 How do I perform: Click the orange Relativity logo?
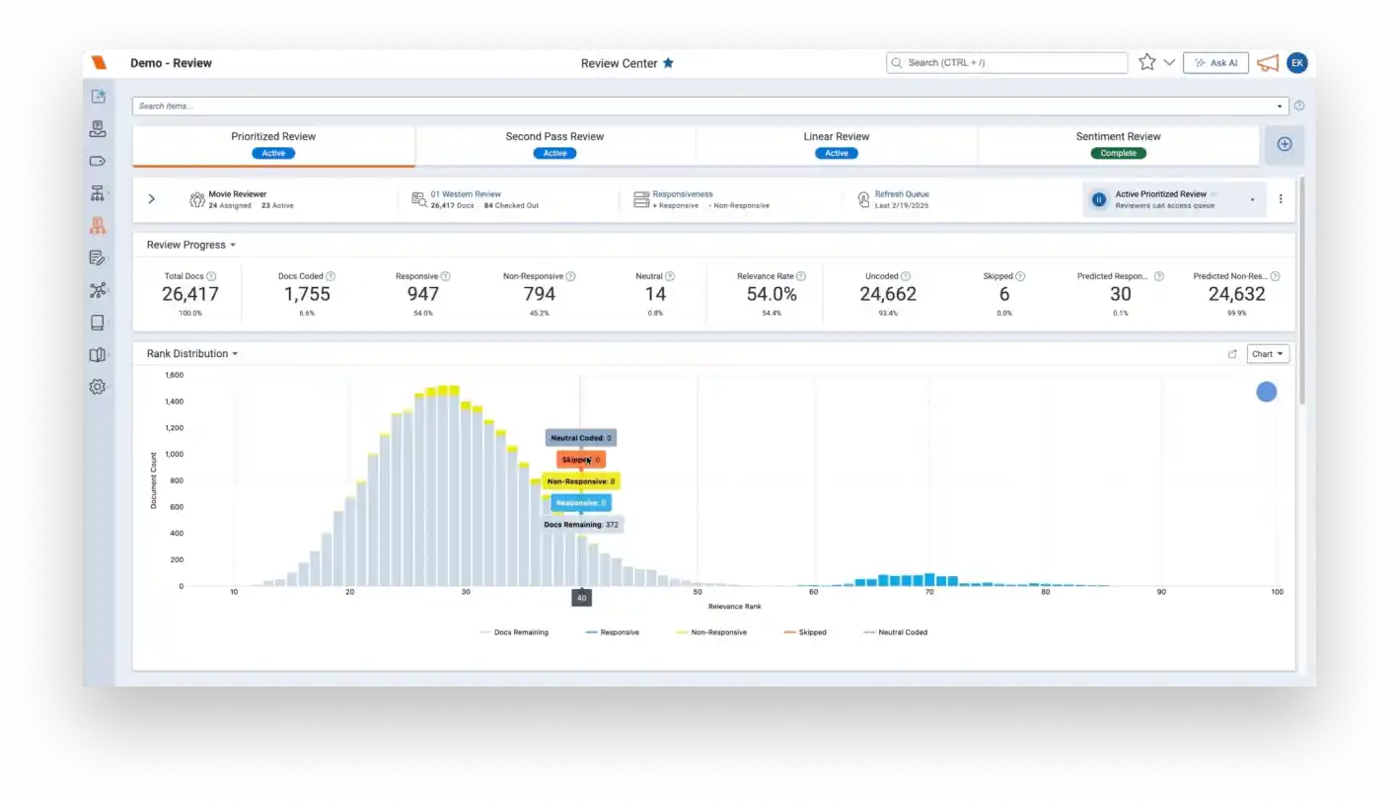pos(99,62)
